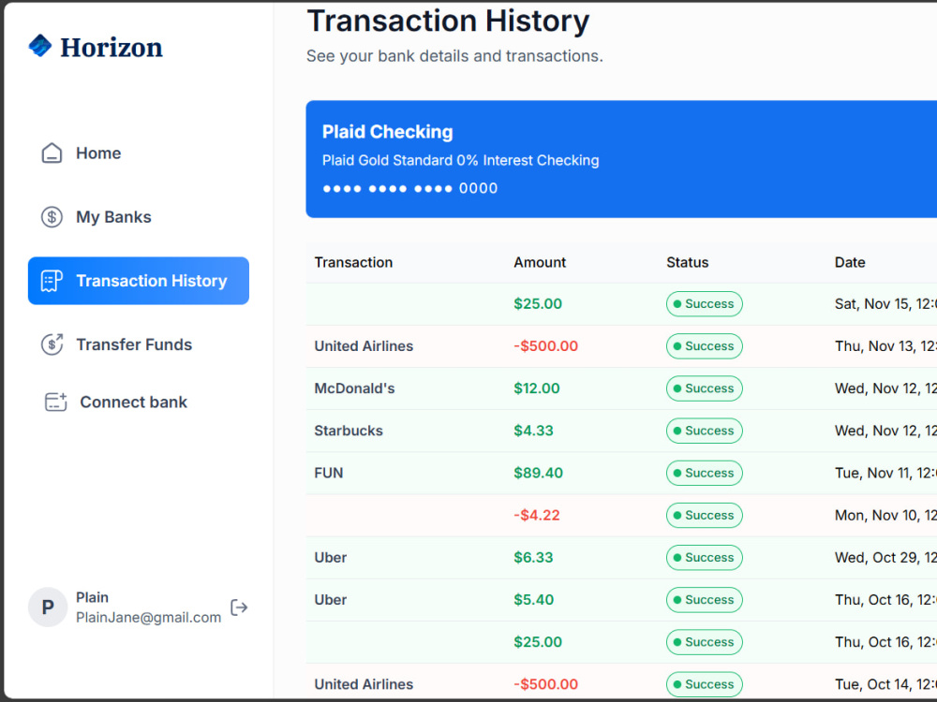The image size is (937, 702).
Task: Click the Amount column header
Action: 540,263
